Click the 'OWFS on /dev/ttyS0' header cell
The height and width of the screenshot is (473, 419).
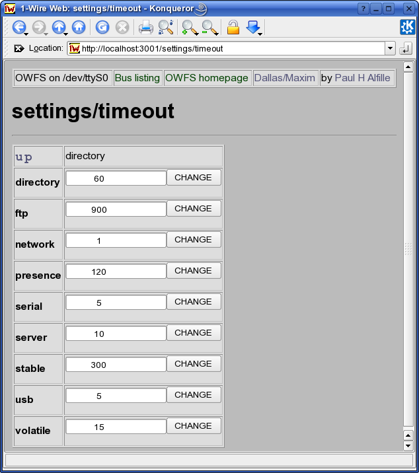pyautogui.click(x=63, y=78)
